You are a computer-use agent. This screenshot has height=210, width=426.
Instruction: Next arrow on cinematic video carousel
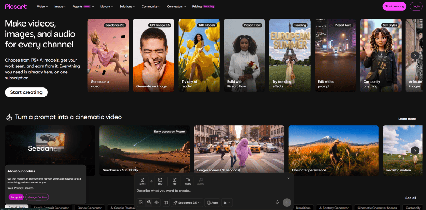[x=415, y=151]
